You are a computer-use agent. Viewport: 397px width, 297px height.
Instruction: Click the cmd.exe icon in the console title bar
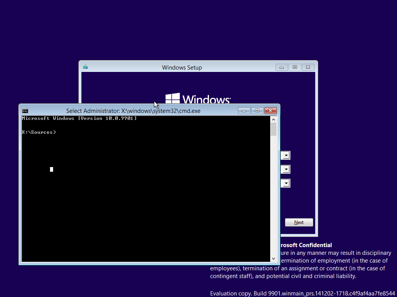click(25, 111)
